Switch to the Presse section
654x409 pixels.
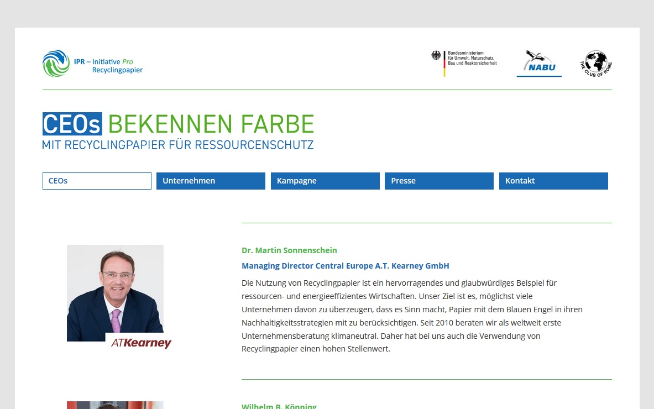[x=439, y=181]
